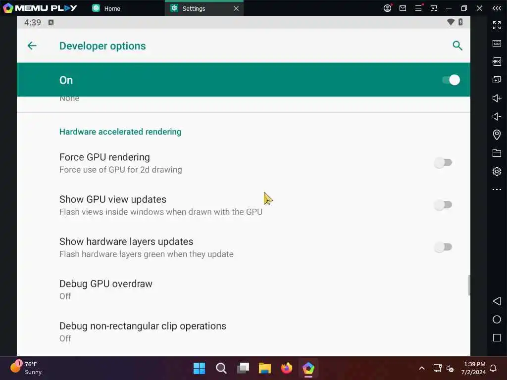The width and height of the screenshot is (507, 380).
Task: Show hidden system tray icons
Action: 422,368
